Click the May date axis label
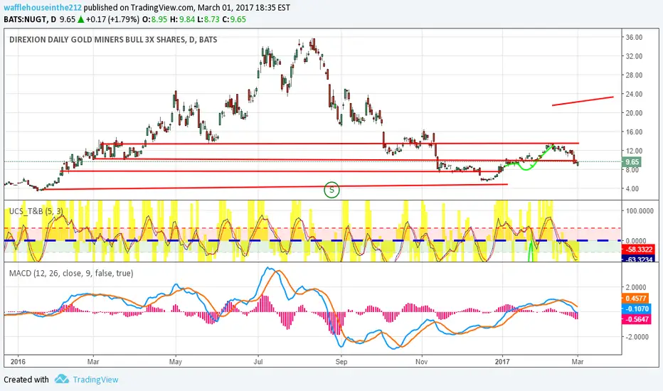Image resolution: width=663 pixels, height=391 pixels. coord(176,361)
